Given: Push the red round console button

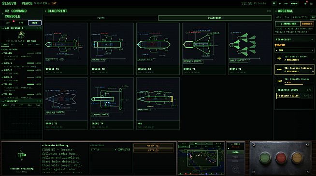Looking at the screenshot, I should [281, 158].
